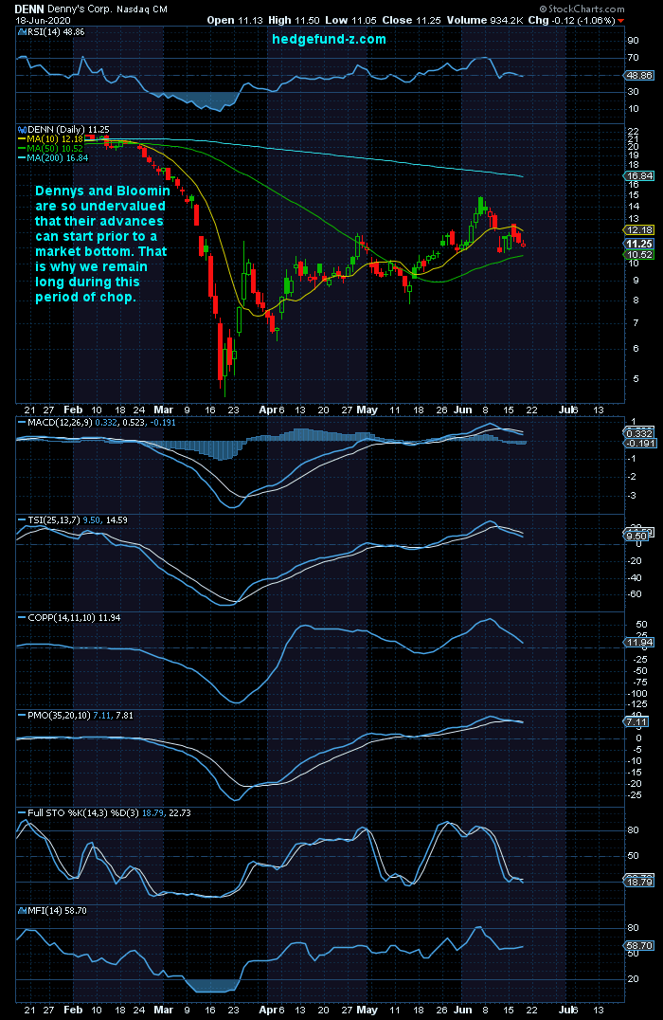Click the RSI(14) 48.86 indicator legend
Viewport: 663px width, 1020px height.
point(51,32)
